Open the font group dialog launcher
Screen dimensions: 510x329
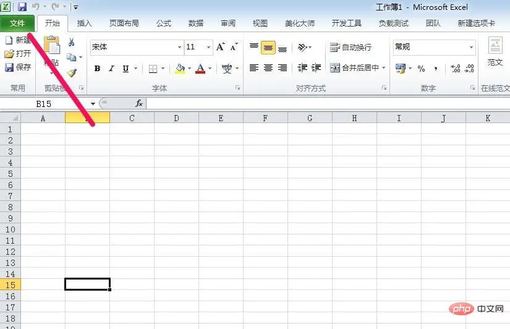point(238,88)
